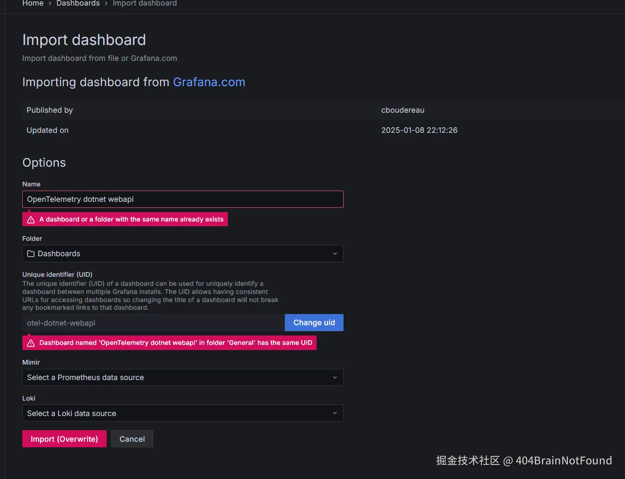Viewport: 625px width, 479px height.
Task: Click the Import (Overwrite) button
Action: (64, 439)
